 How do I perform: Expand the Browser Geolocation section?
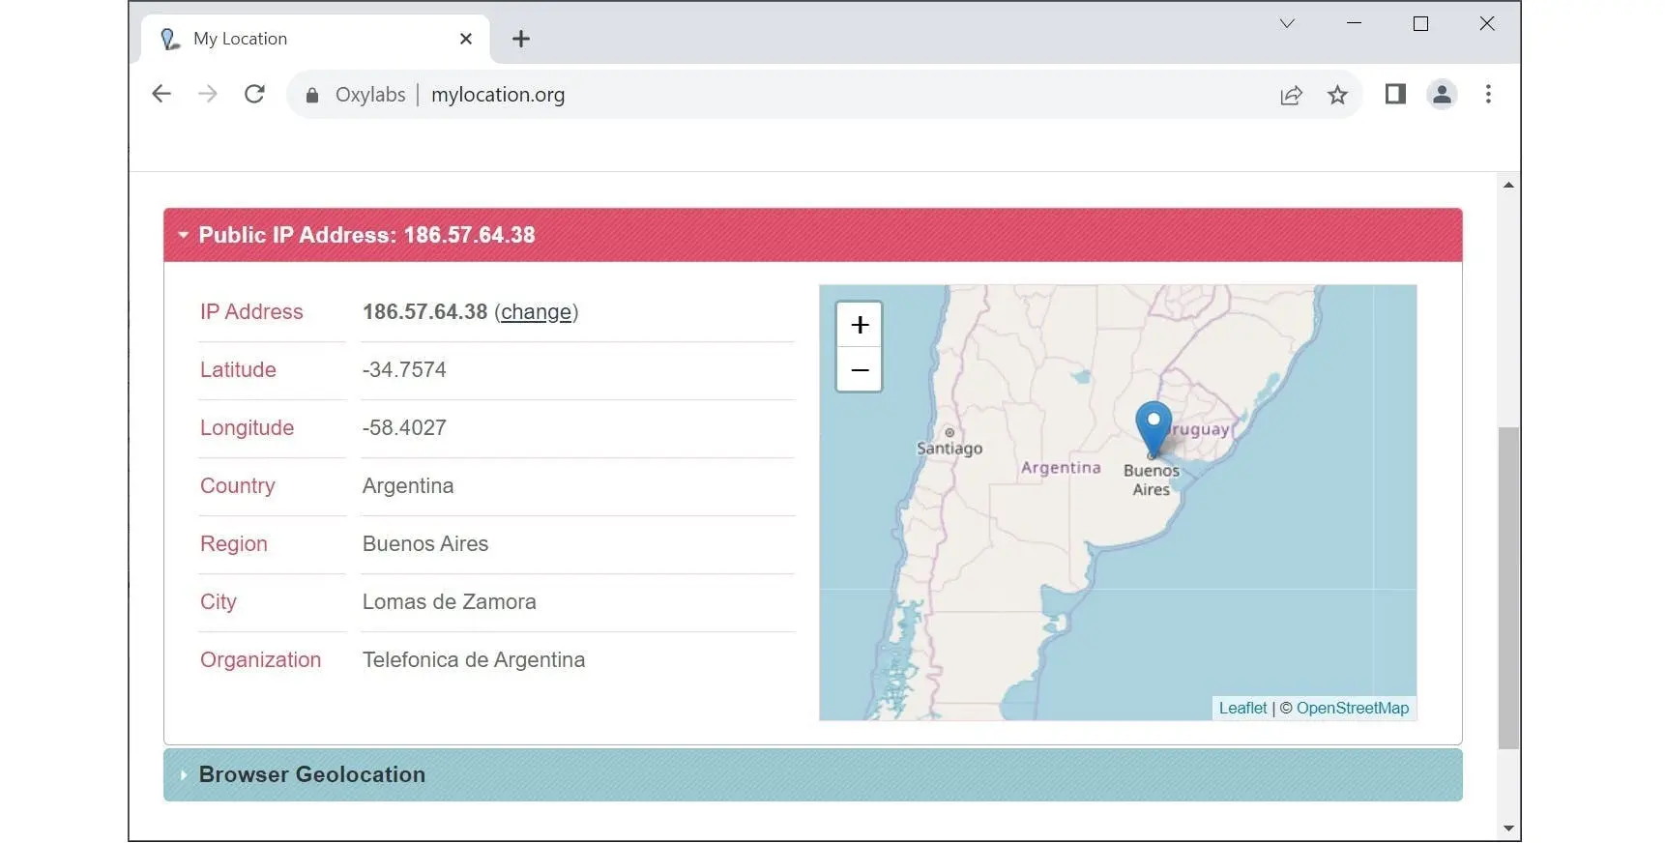click(311, 774)
